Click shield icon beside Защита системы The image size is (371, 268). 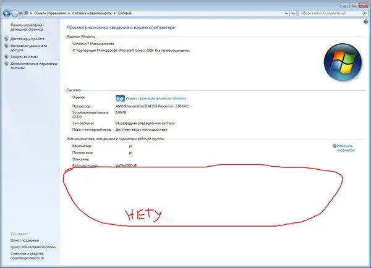[6, 57]
